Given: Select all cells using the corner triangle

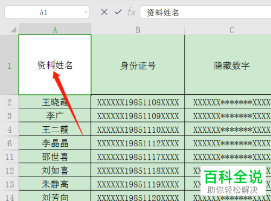Looking at the screenshot, I should tap(14, 29).
